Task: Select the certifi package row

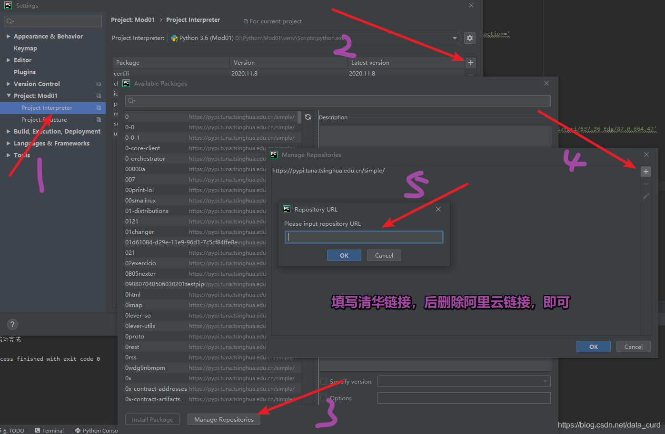Action: pyautogui.click(x=288, y=73)
